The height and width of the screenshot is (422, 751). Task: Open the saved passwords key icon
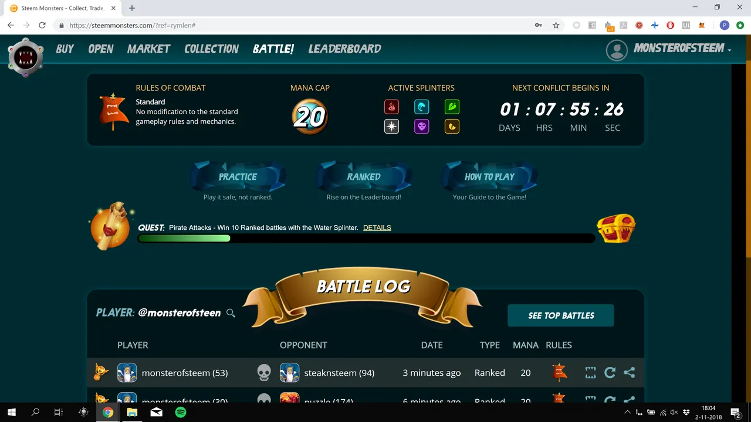point(538,25)
